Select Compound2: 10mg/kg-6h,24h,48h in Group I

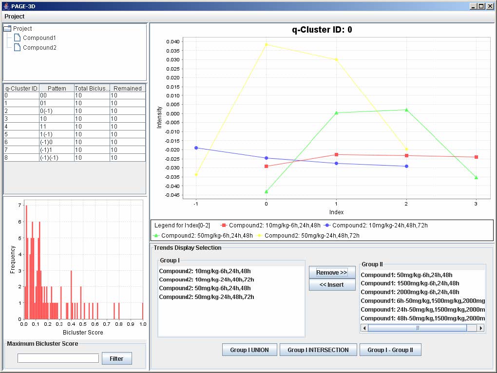205,271
